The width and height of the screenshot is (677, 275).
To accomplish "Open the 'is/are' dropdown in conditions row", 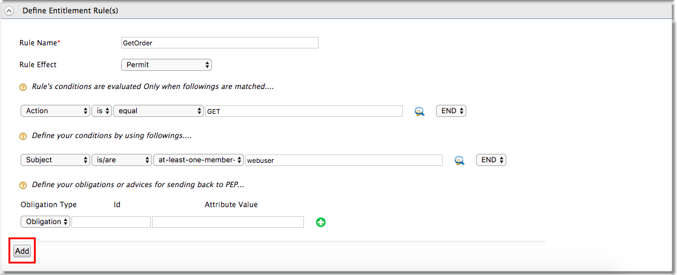I will (122, 160).
